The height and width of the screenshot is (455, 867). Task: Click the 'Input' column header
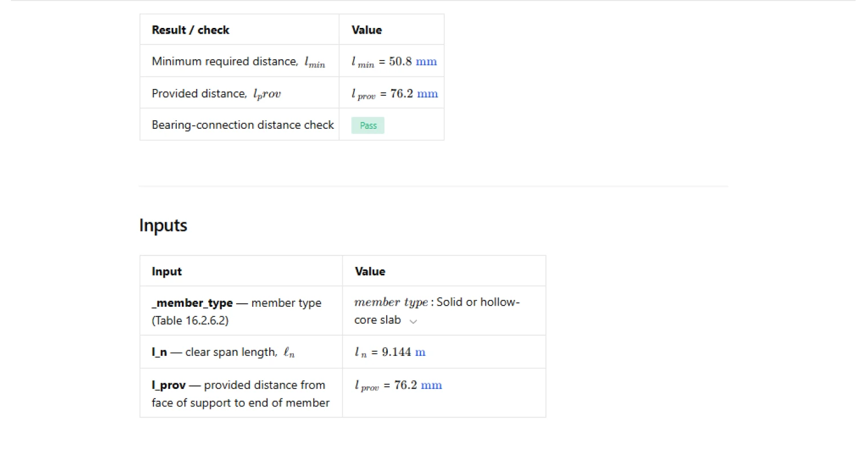pyautogui.click(x=167, y=271)
